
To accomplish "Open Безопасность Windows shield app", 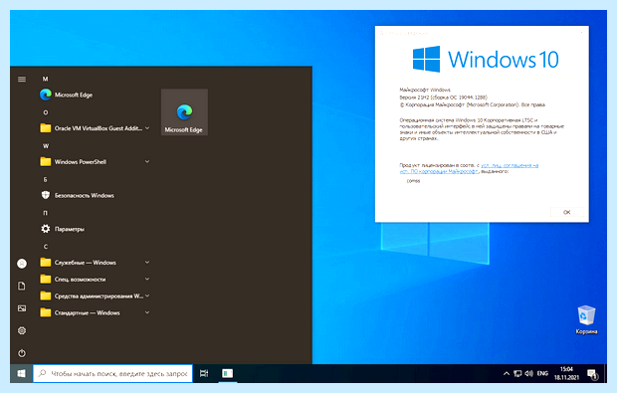I will tap(95, 196).
